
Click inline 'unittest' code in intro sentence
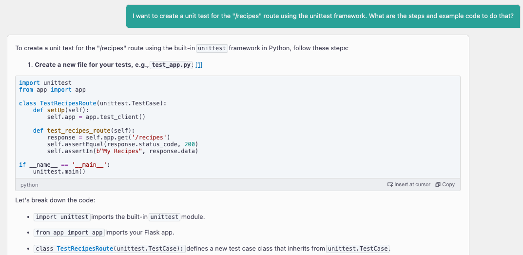click(x=212, y=48)
